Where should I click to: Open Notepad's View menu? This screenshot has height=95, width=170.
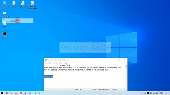[61, 63]
